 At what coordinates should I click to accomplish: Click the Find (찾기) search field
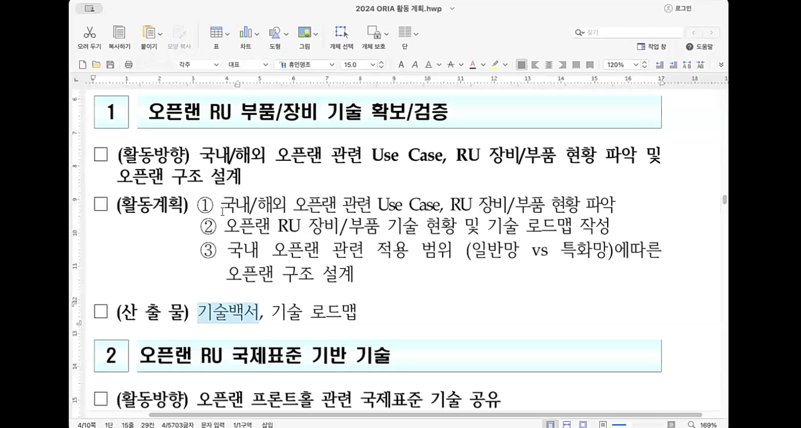point(628,32)
